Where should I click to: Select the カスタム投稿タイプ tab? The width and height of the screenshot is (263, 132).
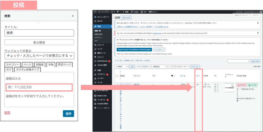[27, 69]
